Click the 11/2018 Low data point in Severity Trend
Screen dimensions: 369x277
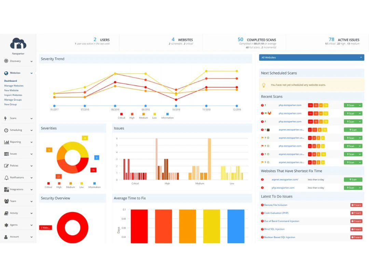[206, 71]
